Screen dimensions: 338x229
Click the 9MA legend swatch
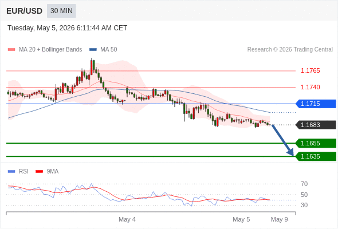[39, 172]
